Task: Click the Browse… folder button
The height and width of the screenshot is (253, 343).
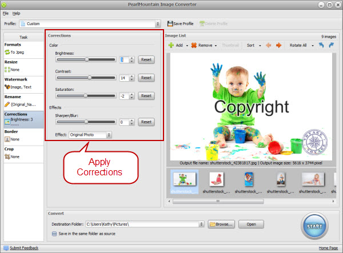Action: [x=221, y=224]
